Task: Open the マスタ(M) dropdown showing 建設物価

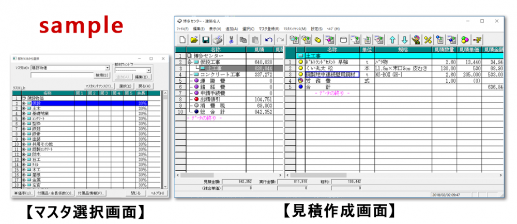Action: coord(107,68)
